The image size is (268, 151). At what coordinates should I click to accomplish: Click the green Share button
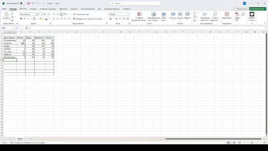tap(258, 9)
